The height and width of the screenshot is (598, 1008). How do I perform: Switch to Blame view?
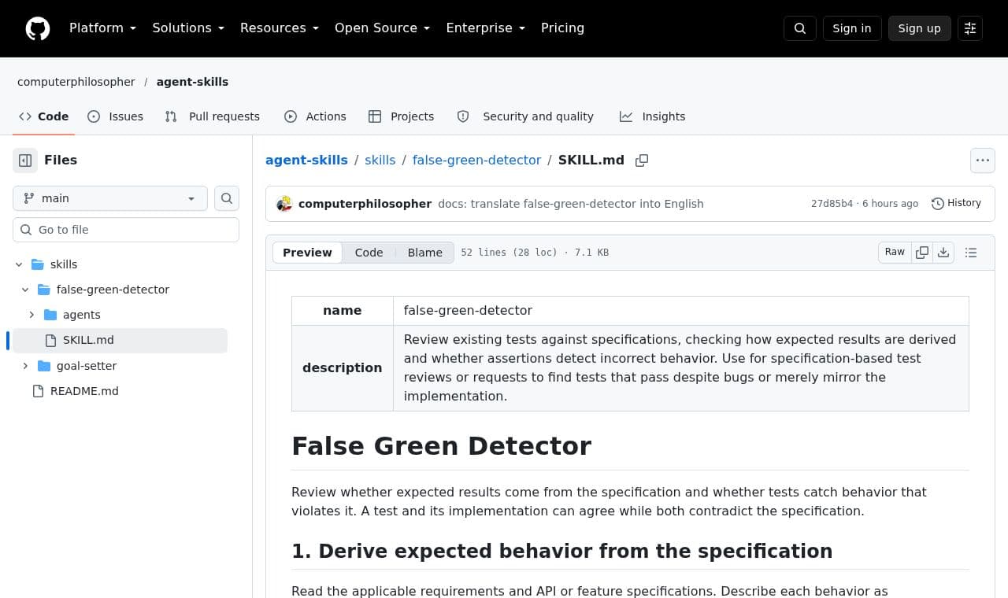(x=425, y=253)
